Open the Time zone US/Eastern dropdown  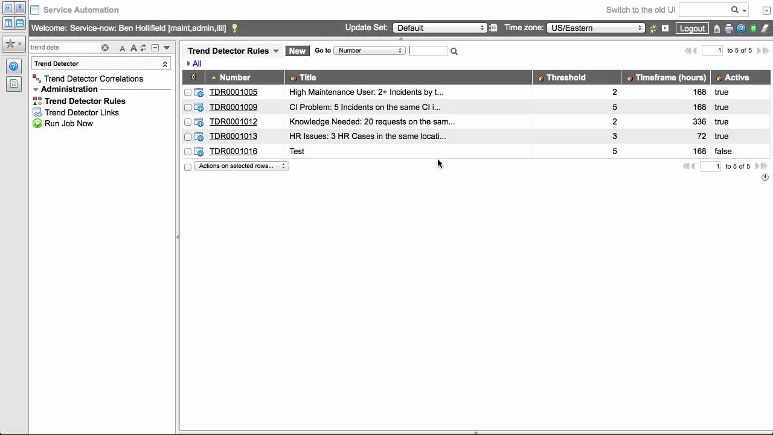[x=596, y=28]
